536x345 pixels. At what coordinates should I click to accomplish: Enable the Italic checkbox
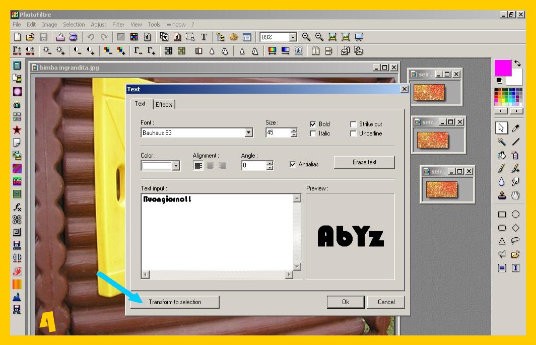313,133
